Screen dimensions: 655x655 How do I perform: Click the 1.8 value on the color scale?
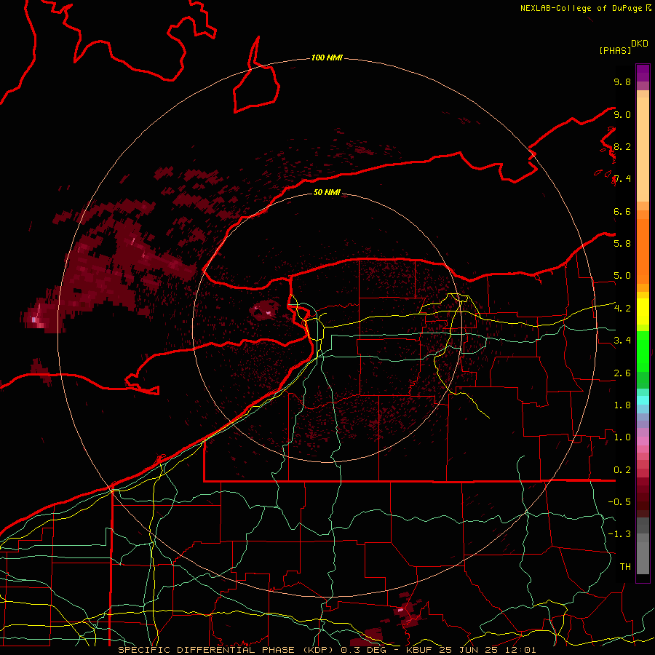tap(622, 405)
